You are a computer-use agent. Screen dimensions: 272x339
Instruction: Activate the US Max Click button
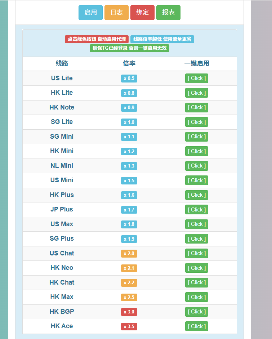(x=197, y=224)
